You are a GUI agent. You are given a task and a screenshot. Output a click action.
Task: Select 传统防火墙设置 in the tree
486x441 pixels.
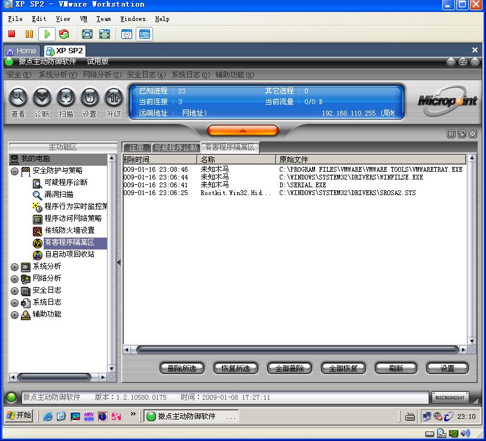coord(69,230)
